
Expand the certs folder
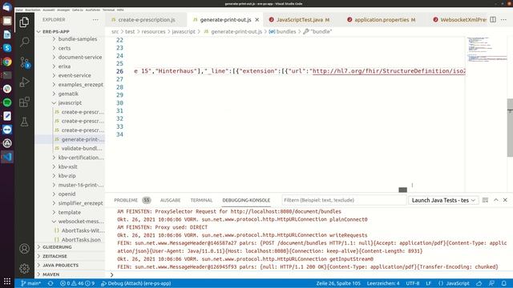point(64,48)
